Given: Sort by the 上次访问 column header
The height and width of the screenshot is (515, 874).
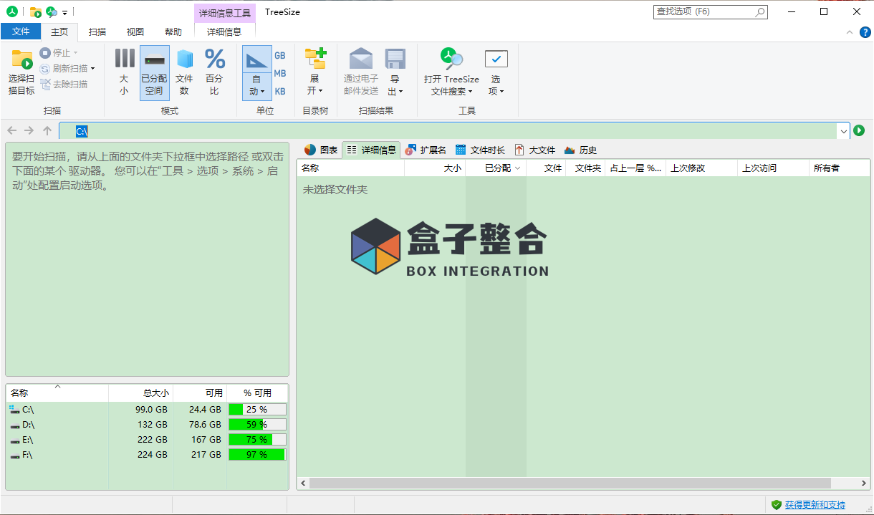Looking at the screenshot, I should [x=773, y=168].
